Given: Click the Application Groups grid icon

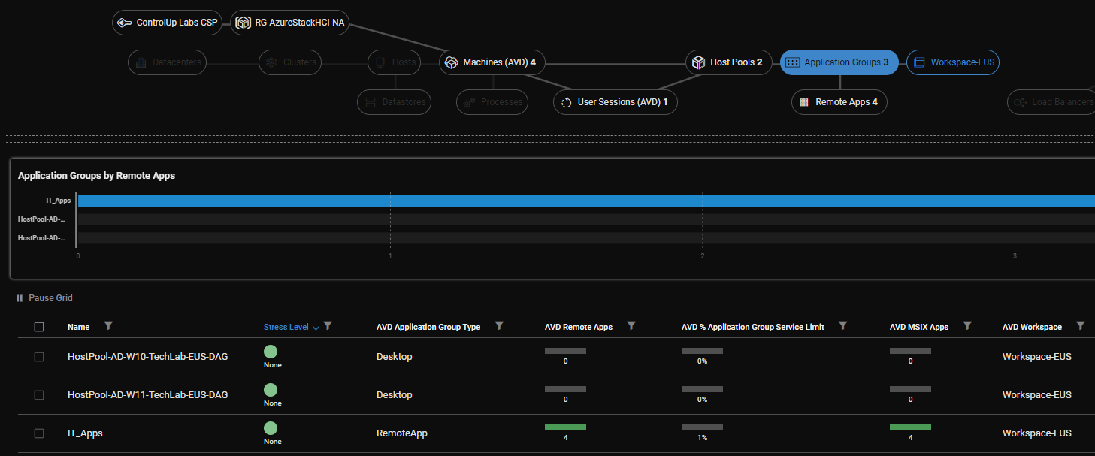Looking at the screenshot, I should (x=792, y=62).
